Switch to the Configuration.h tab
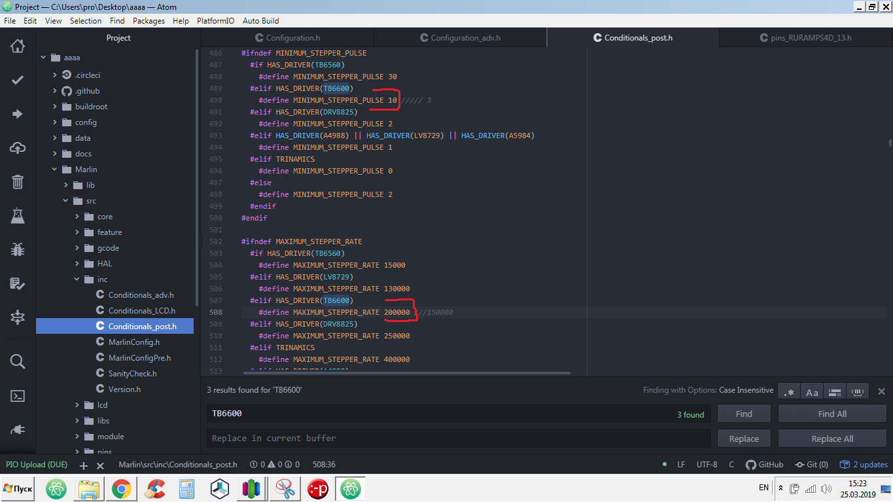The width and height of the screenshot is (893, 502). click(x=287, y=38)
